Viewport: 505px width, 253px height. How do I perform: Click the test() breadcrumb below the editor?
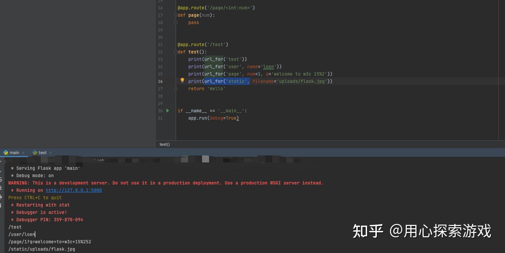click(x=164, y=144)
